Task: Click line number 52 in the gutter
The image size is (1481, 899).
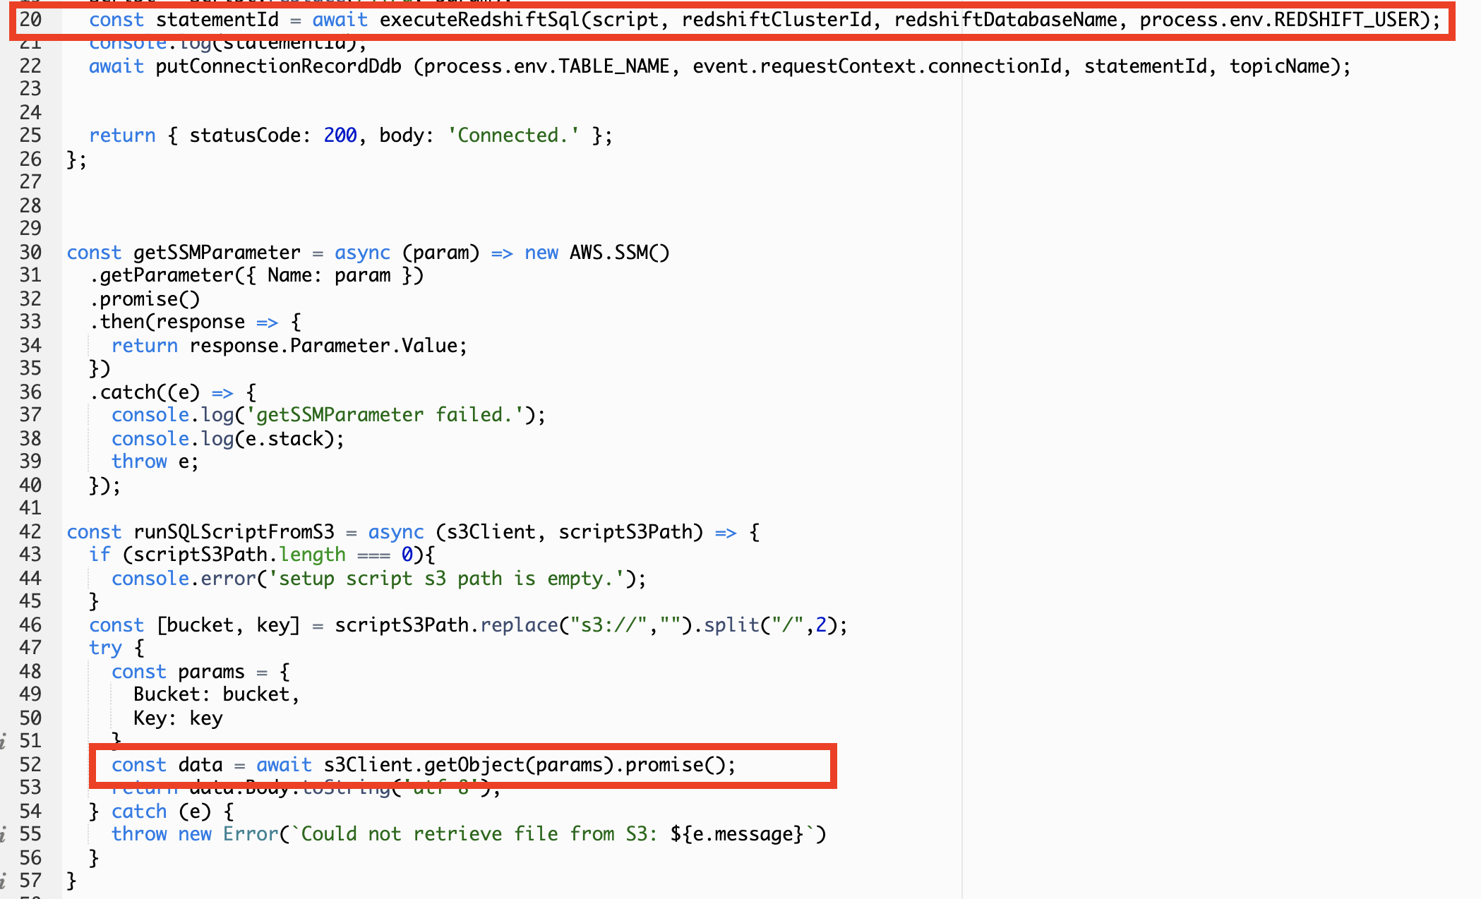Action: (30, 764)
